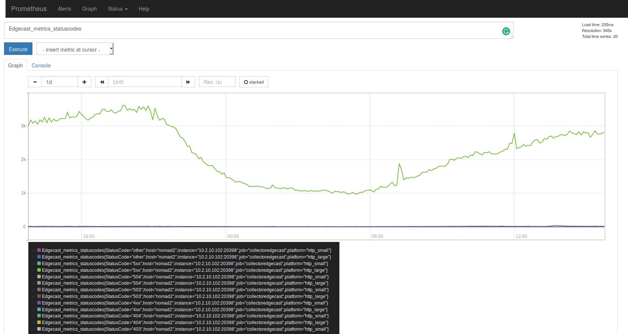
Task: Open the Help menu
Action: [x=144, y=9]
